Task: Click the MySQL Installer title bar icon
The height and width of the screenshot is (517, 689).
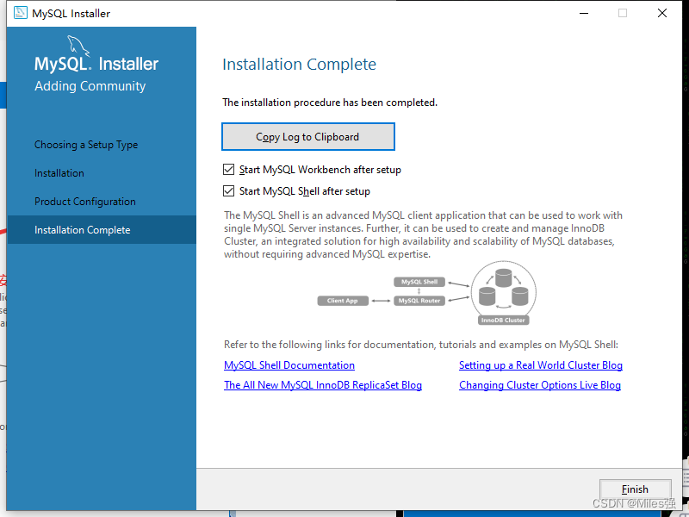Action: (x=20, y=13)
